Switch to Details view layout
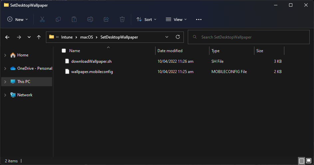Image resolution: width=314 pixels, height=165 pixels. (301, 161)
